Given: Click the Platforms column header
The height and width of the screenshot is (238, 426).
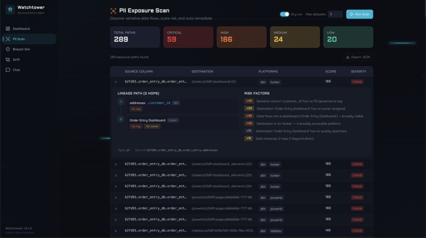Looking at the screenshot, I should (268, 71).
